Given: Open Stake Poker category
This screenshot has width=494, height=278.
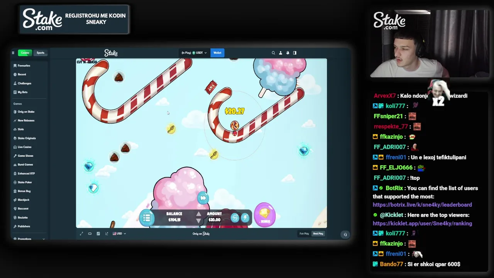Looking at the screenshot, I should [x=25, y=182].
